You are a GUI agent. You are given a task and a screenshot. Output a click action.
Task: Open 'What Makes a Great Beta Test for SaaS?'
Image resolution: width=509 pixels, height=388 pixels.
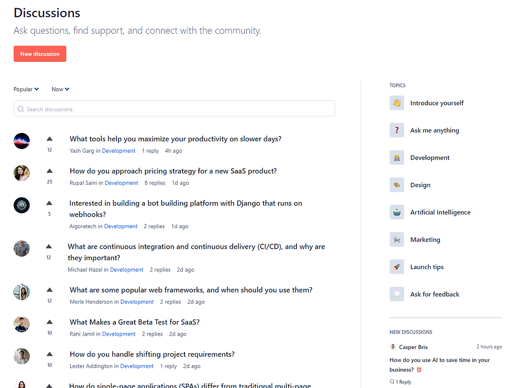coord(135,322)
